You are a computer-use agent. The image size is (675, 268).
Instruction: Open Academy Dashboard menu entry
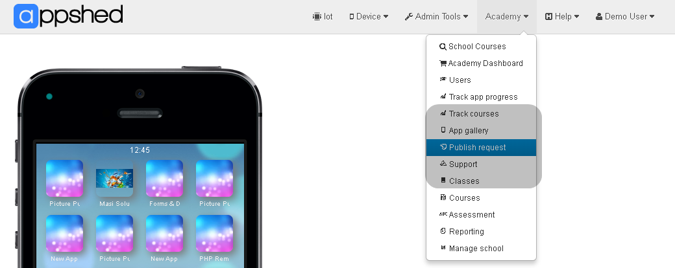click(x=481, y=63)
